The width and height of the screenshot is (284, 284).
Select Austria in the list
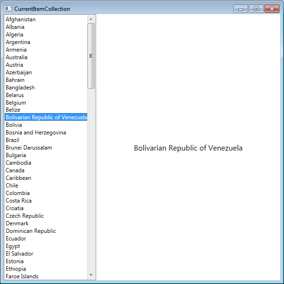click(x=46, y=65)
